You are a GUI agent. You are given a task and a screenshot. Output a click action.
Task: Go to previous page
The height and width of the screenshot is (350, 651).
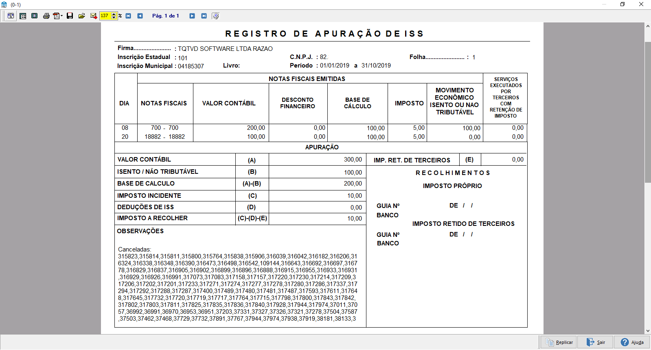coord(140,16)
